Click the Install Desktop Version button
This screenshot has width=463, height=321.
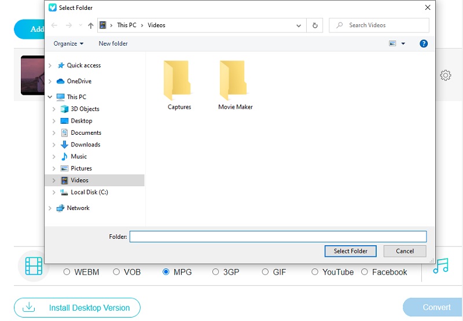[x=77, y=308]
